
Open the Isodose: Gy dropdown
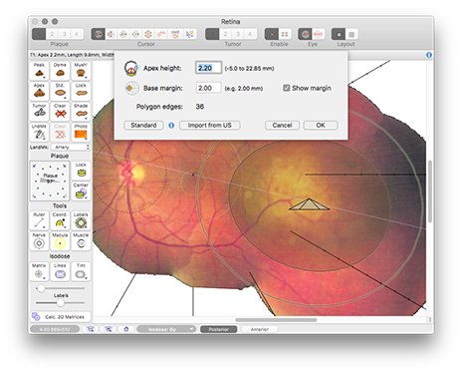tap(166, 329)
